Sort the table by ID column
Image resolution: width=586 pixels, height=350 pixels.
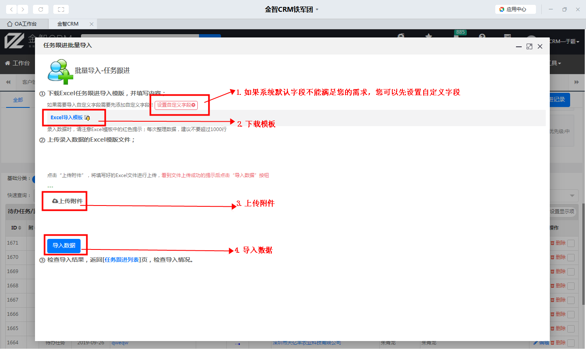16,228
